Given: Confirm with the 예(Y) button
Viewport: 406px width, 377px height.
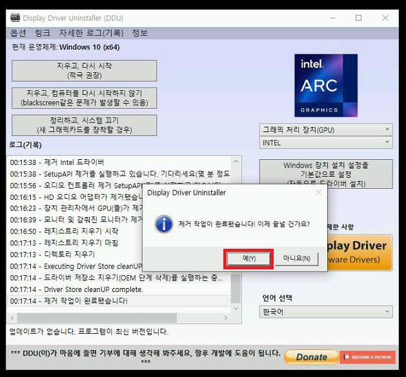Looking at the screenshot, I should point(249,258).
